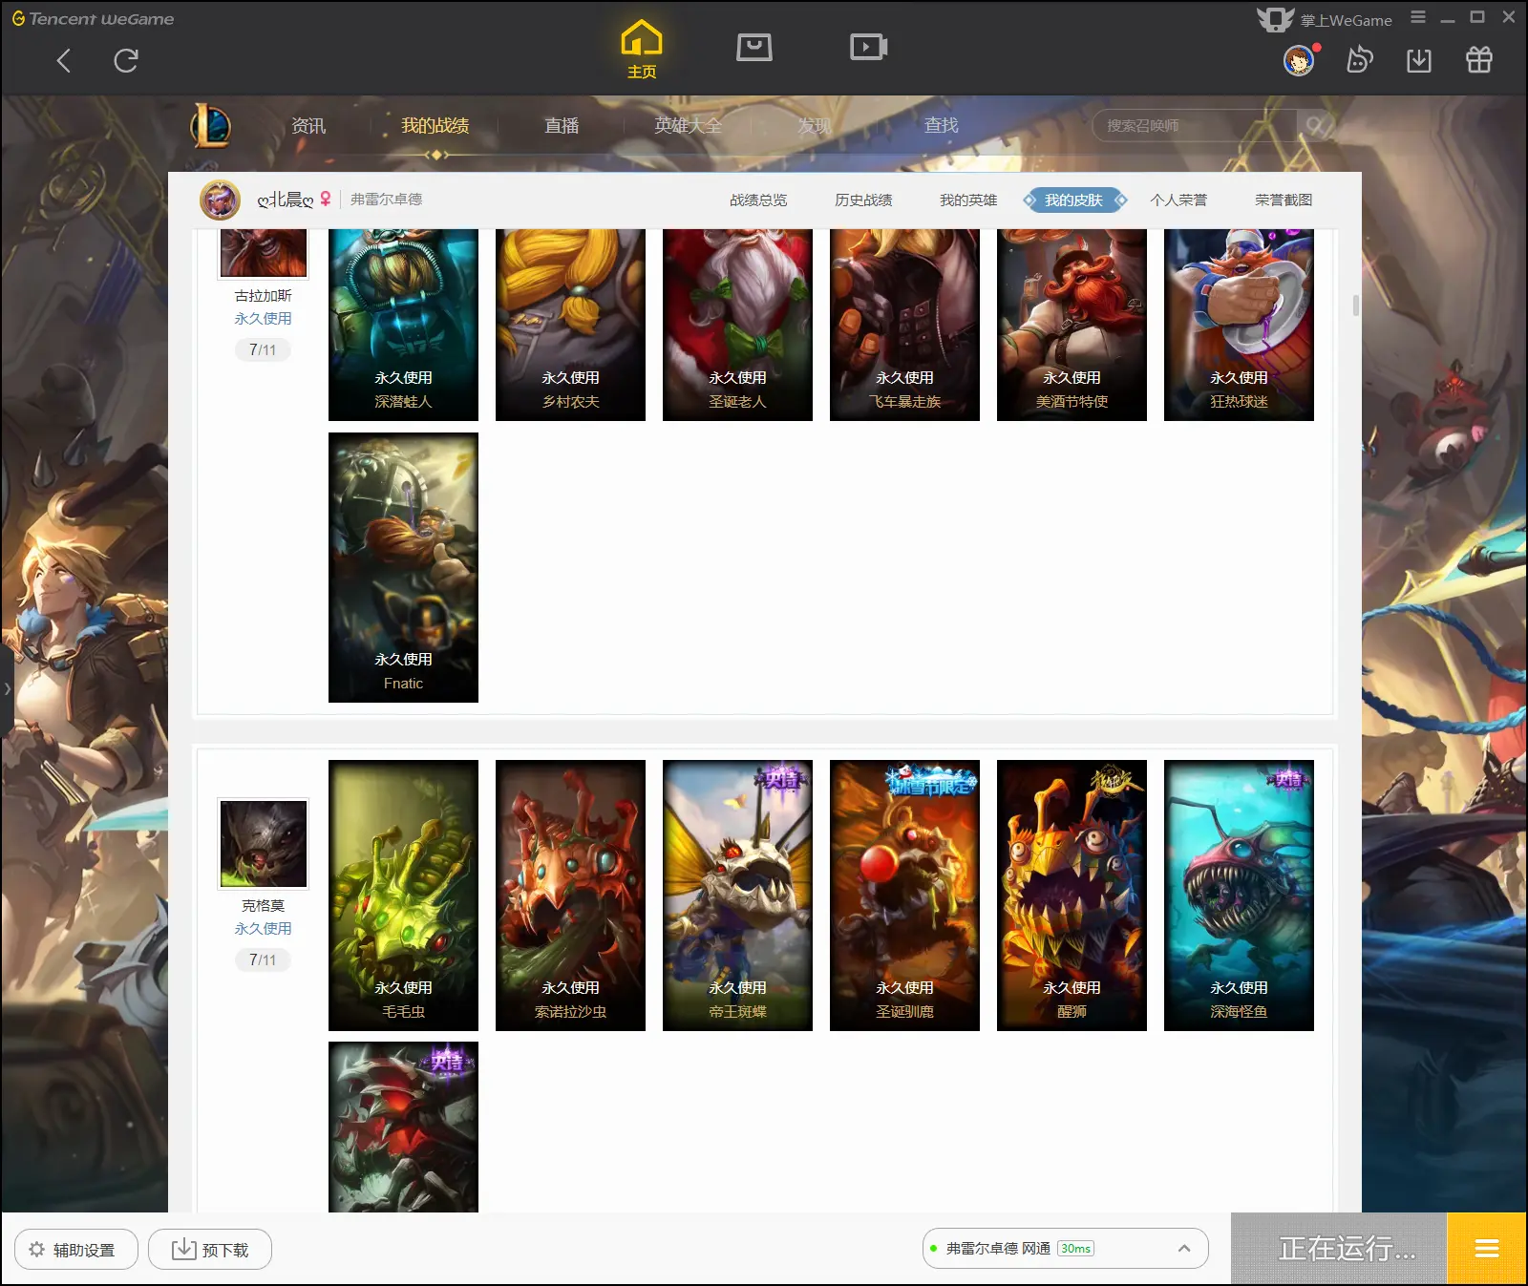
Task: Click the 掌上WeGame link text
Action: pos(1346,20)
